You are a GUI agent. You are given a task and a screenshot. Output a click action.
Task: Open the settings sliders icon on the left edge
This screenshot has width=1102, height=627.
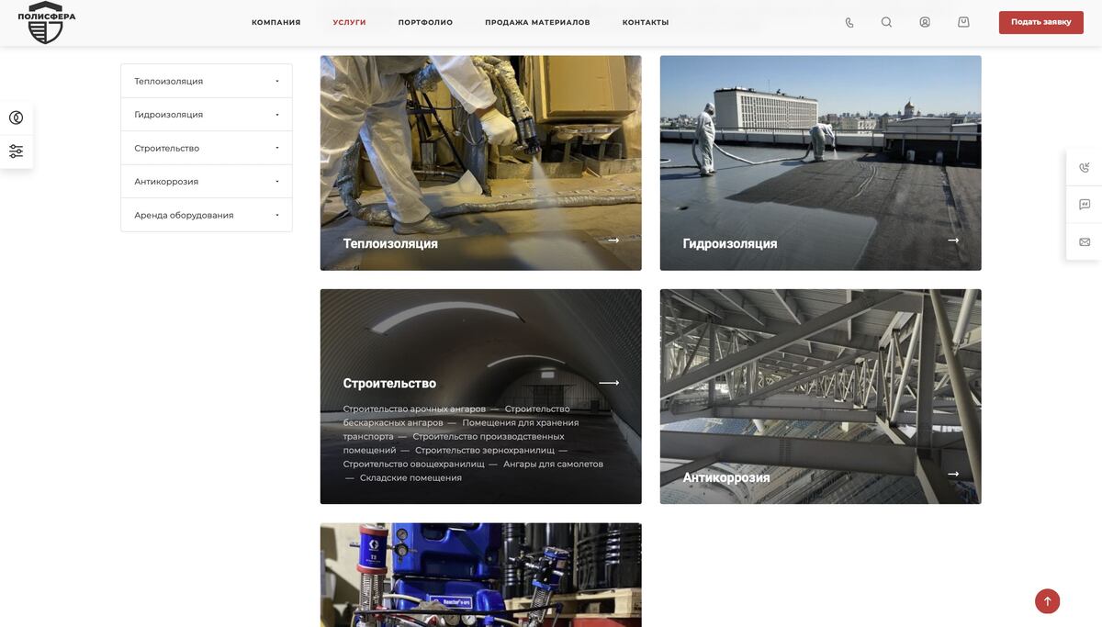click(x=17, y=151)
